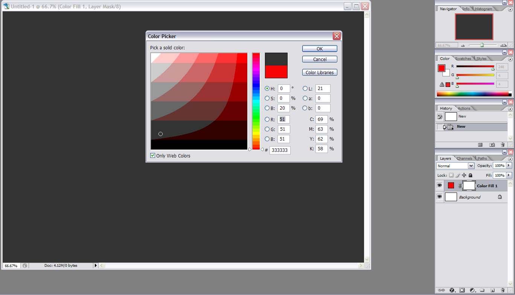Click the Color Fill 1 red layer thumbnail
The height and width of the screenshot is (295, 515).
click(451, 185)
